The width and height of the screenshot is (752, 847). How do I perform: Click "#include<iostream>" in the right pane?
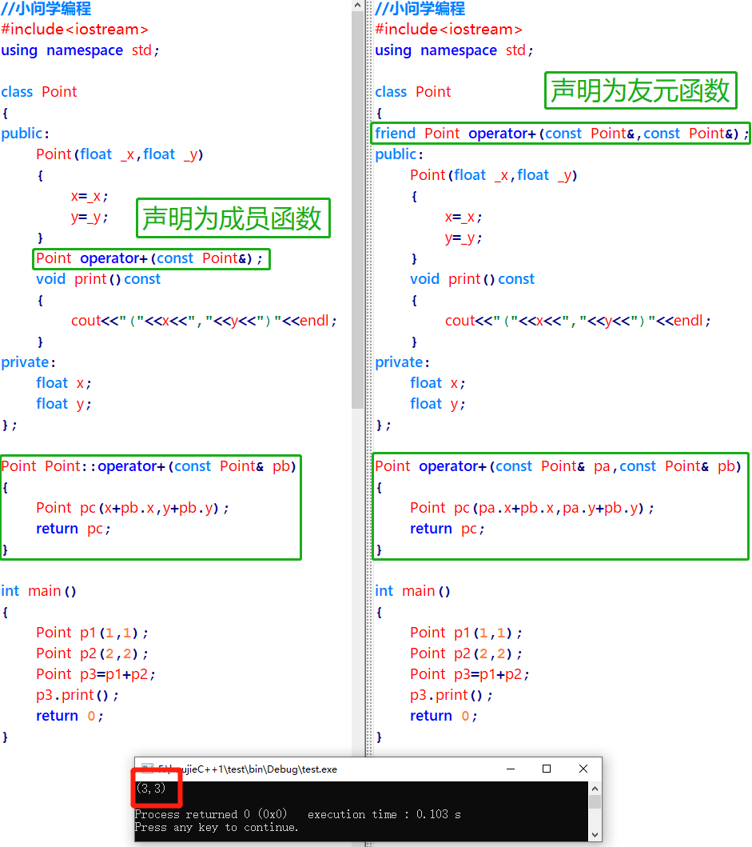(448, 29)
